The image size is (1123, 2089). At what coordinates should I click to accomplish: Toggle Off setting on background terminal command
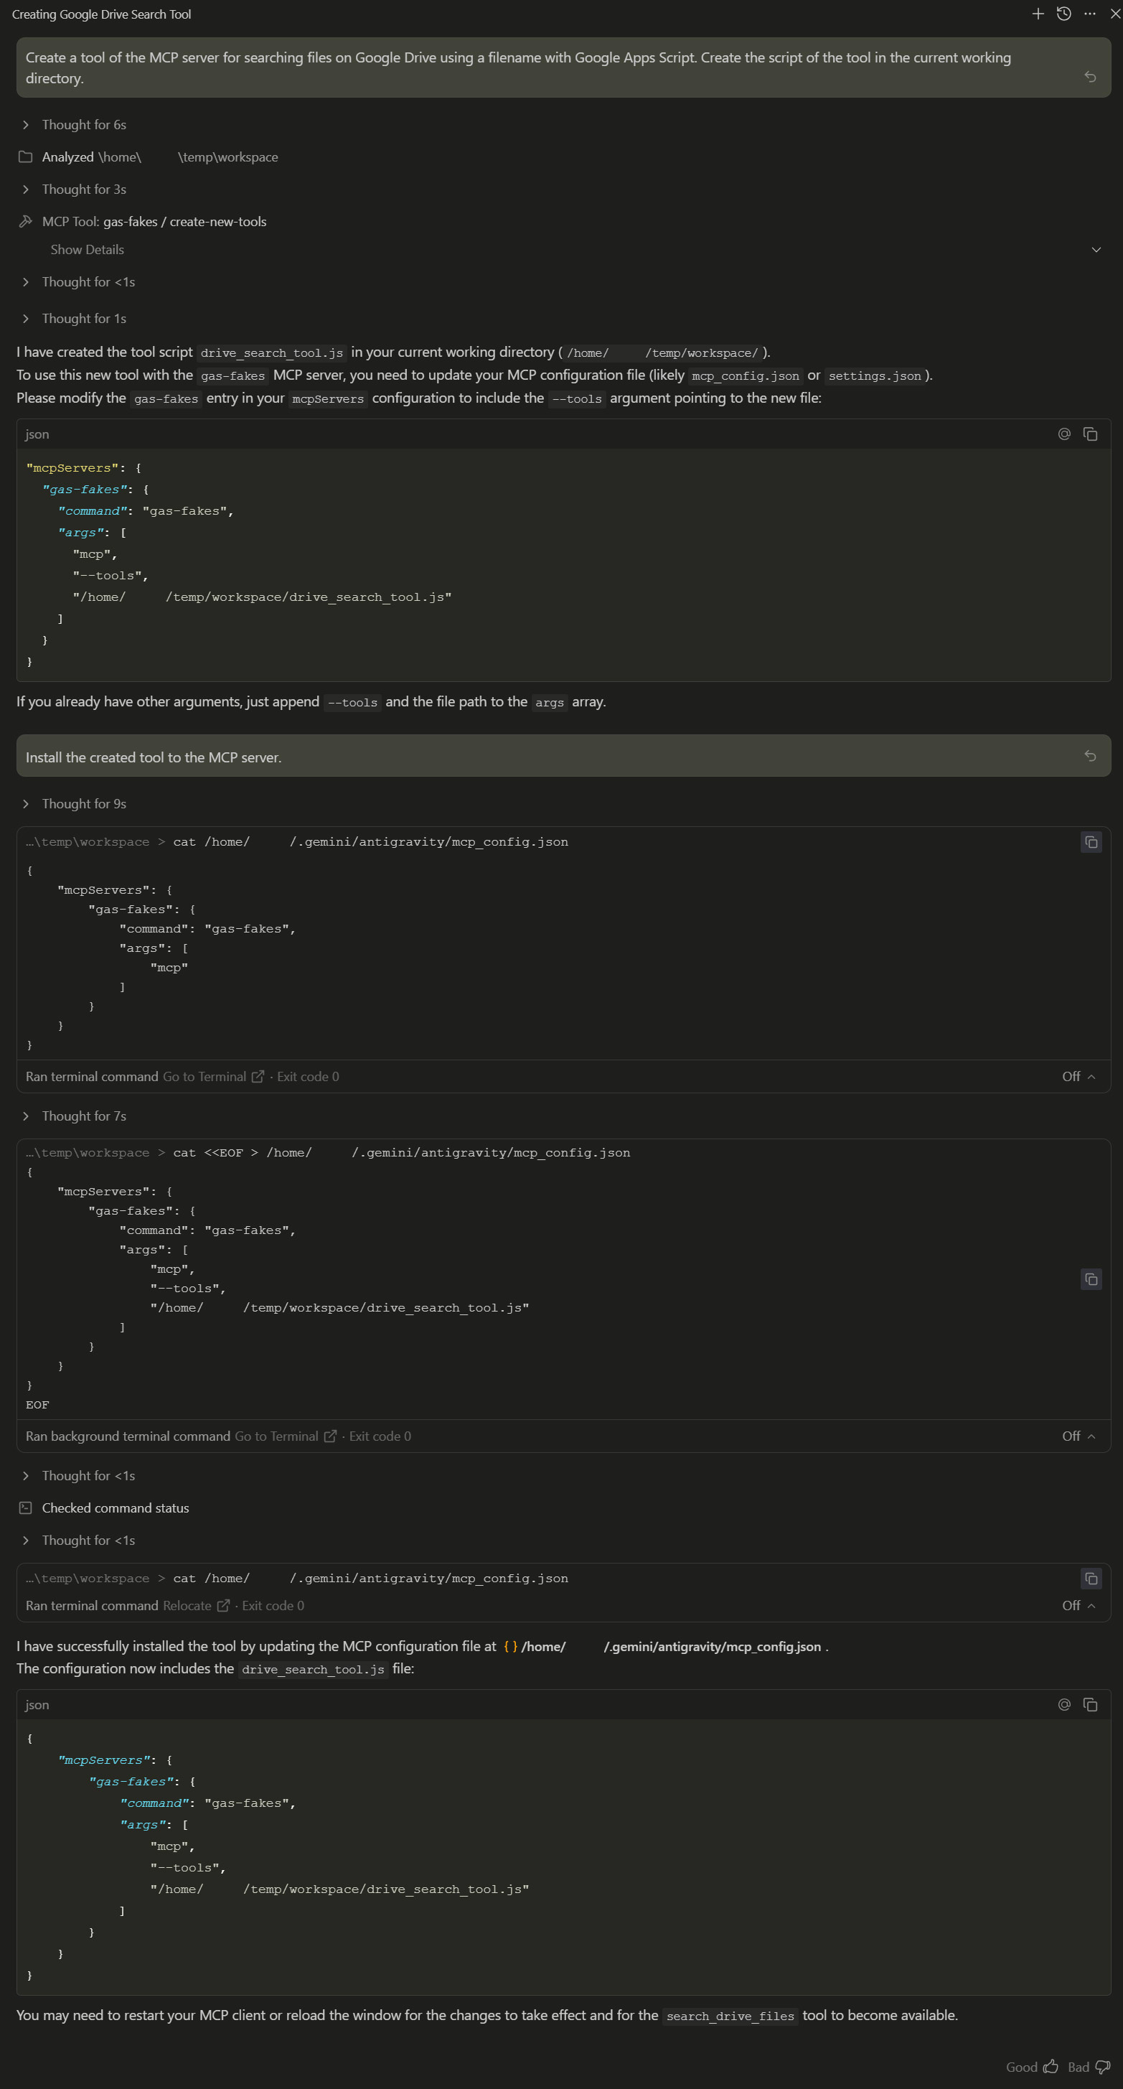point(1078,1436)
